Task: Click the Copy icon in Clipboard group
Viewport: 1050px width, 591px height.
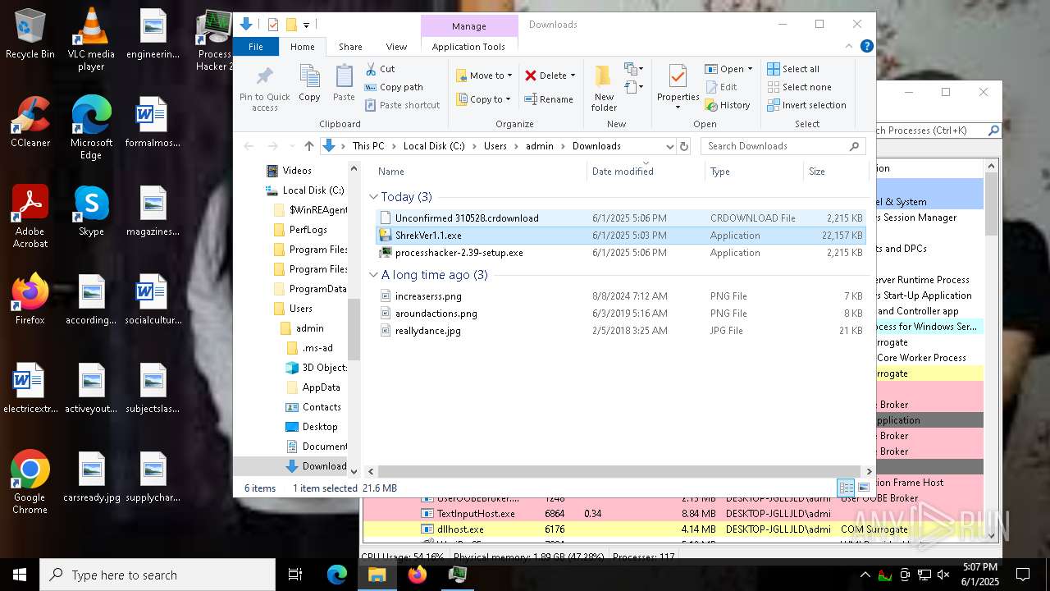Action: coord(309,84)
